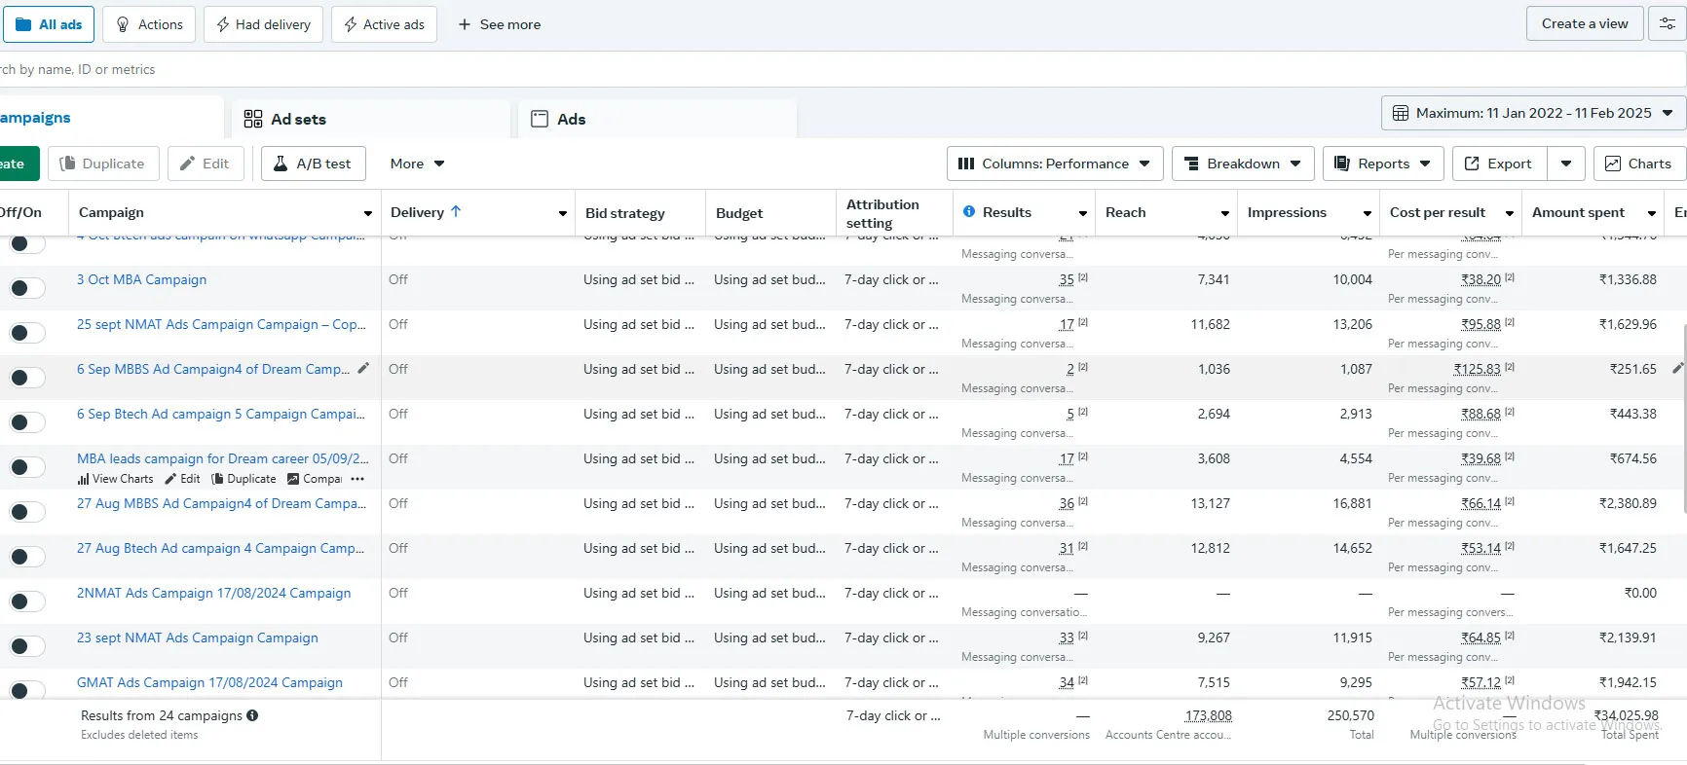
Task: Click the info icon next to Results header
Action: (969, 212)
